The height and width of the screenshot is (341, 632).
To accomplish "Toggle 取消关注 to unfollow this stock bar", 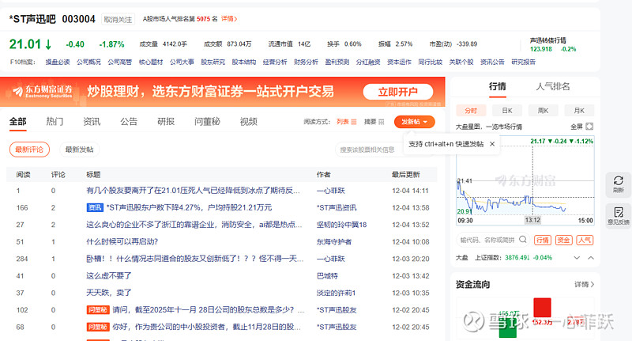I will [118, 19].
